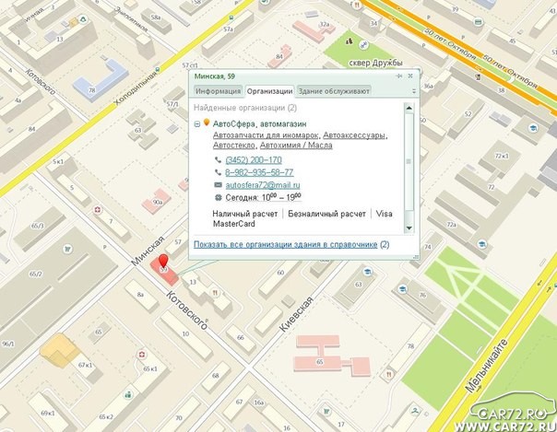The height and width of the screenshot is (432, 557).
Task: Click the clock icon beside today's hours
Action: (218, 197)
